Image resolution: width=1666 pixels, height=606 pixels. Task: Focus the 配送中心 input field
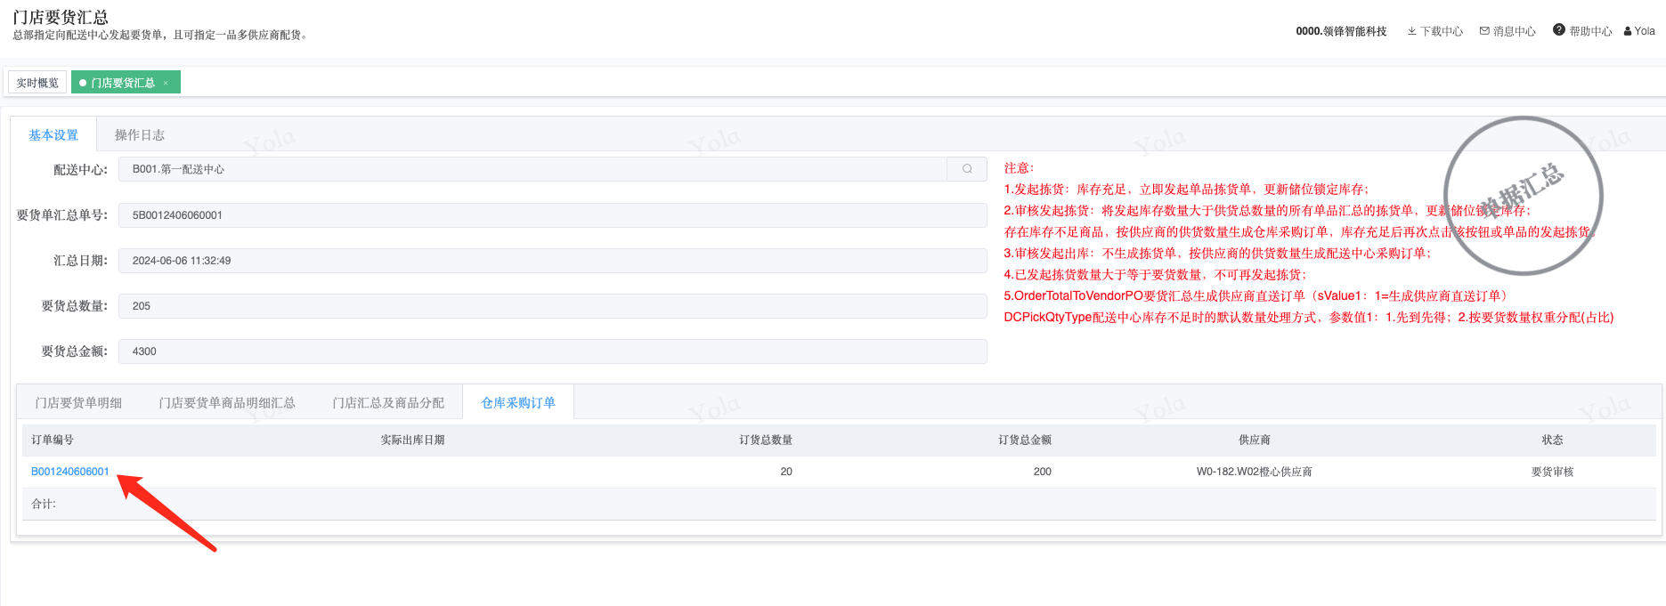pyautogui.click(x=532, y=169)
